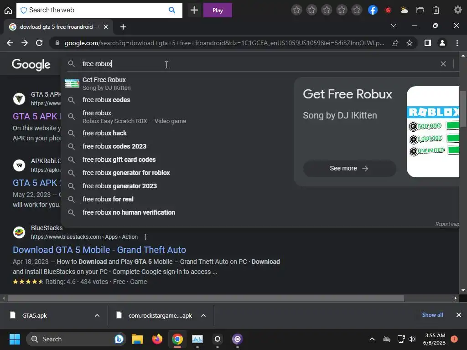Click the home icon in top bar
The width and height of the screenshot is (467, 350).
[x=8, y=10]
